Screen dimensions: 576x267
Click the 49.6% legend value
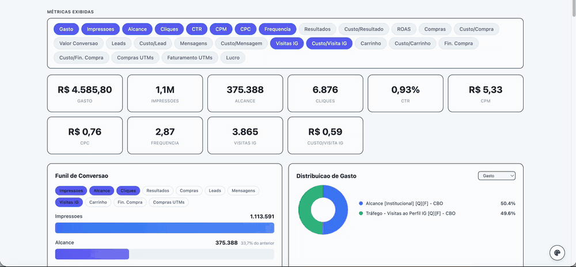(x=508, y=213)
